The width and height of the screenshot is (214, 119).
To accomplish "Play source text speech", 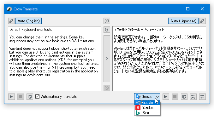I will (11, 97).
